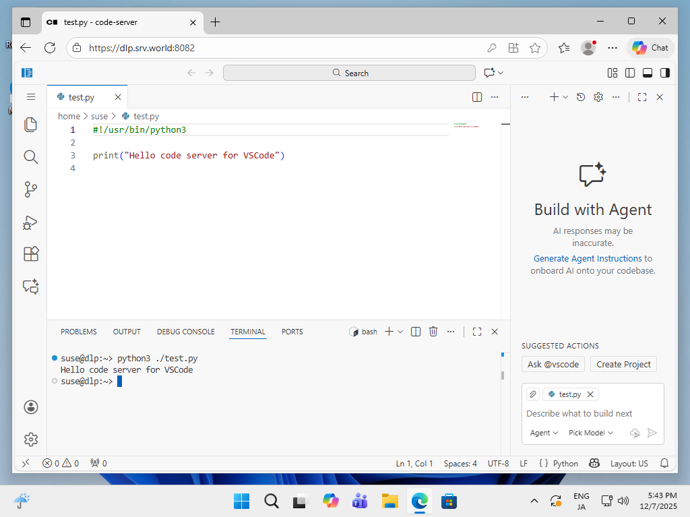Screen dimensions: 690x517
Task: Switch to the TERMINAL tab
Action: point(248,332)
